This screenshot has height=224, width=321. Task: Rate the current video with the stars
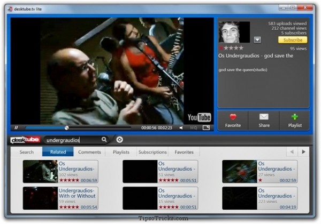(x=231, y=48)
